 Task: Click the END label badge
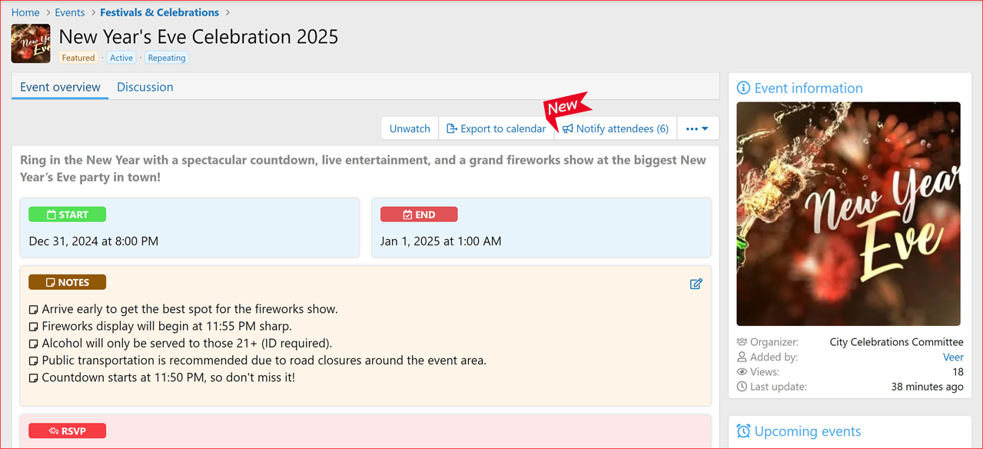click(x=419, y=215)
